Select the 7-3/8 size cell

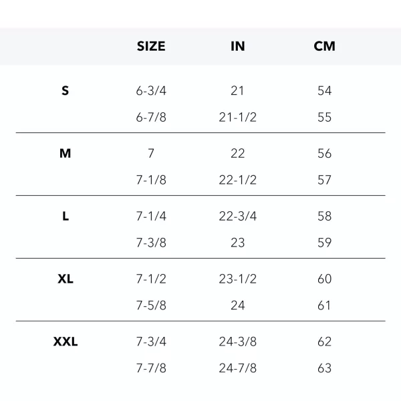tap(151, 243)
